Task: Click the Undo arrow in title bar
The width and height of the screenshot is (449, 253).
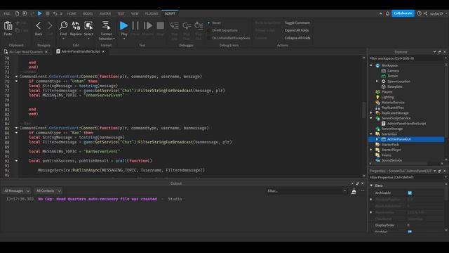Action: coord(55,13)
